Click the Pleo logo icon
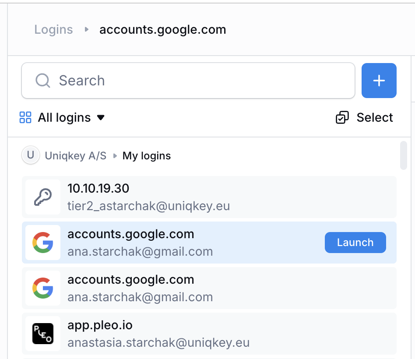The height and width of the screenshot is (359, 415). (x=43, y=334)
